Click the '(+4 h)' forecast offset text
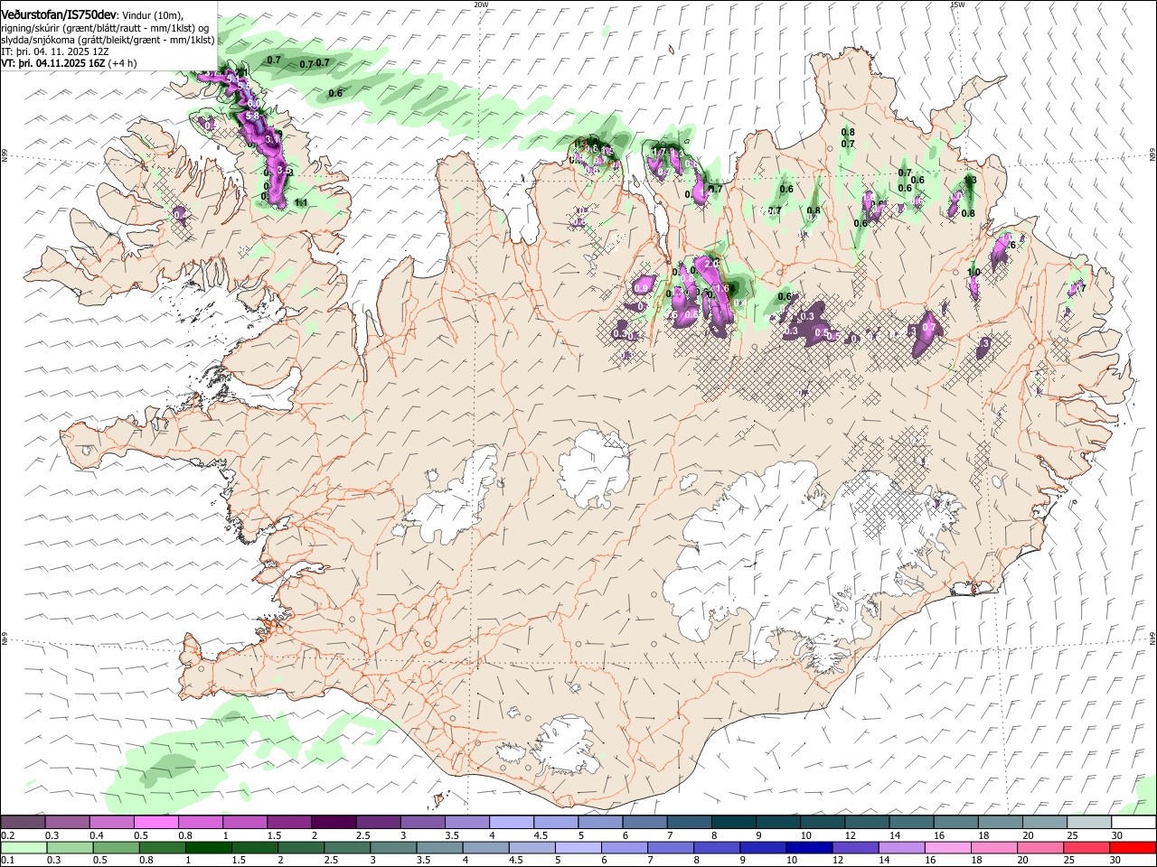This screenshot has height=867, width=1157. tap(122, 63)
